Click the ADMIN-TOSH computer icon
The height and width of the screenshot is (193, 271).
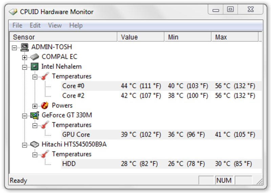(24, 47)
